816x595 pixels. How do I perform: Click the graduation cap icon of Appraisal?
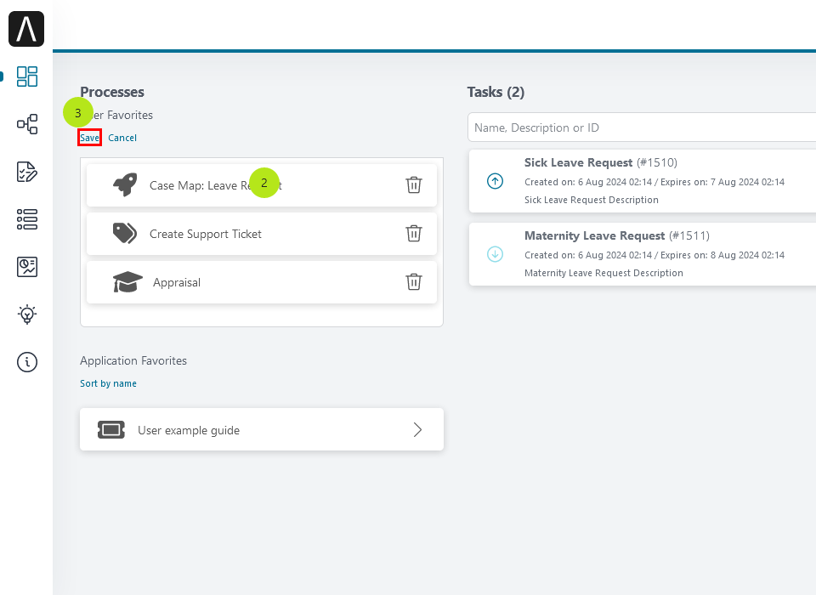127,281
